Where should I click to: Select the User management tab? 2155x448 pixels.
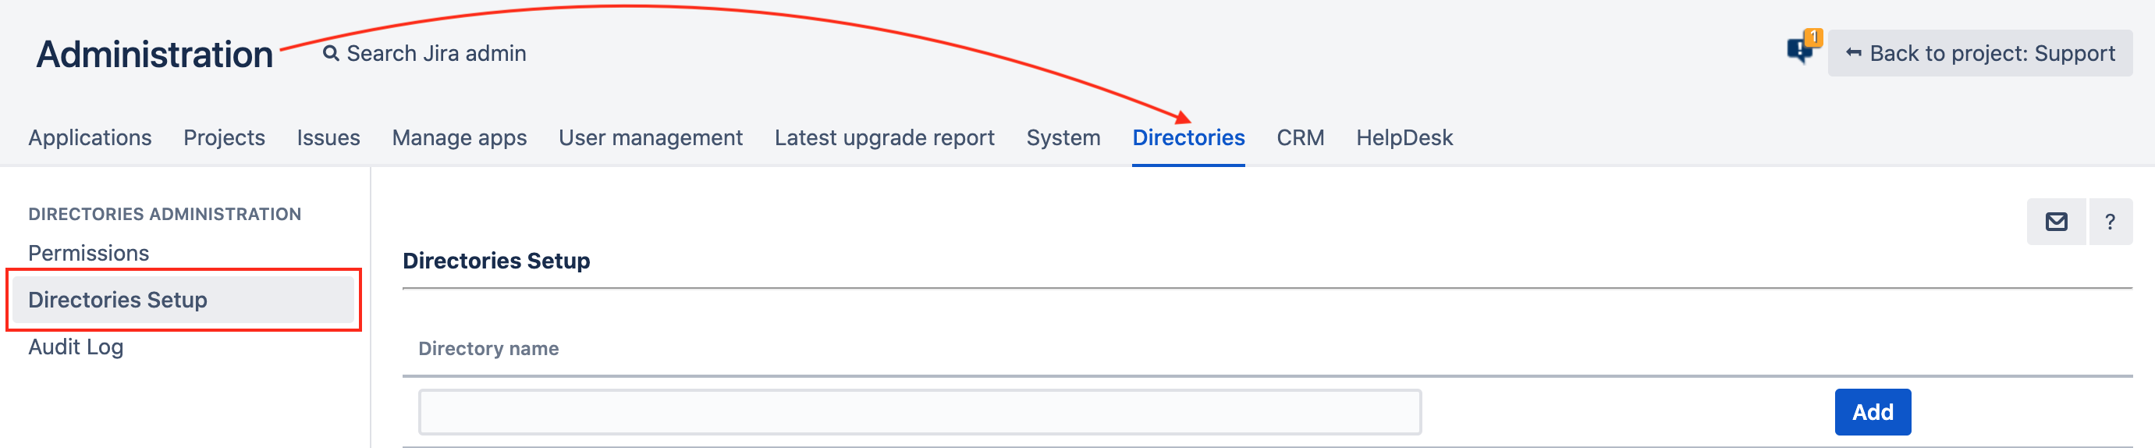pyautogui.click(x=650, y=137)
